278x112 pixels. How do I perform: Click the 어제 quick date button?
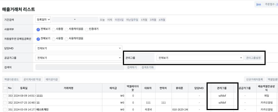coord(110,20)
